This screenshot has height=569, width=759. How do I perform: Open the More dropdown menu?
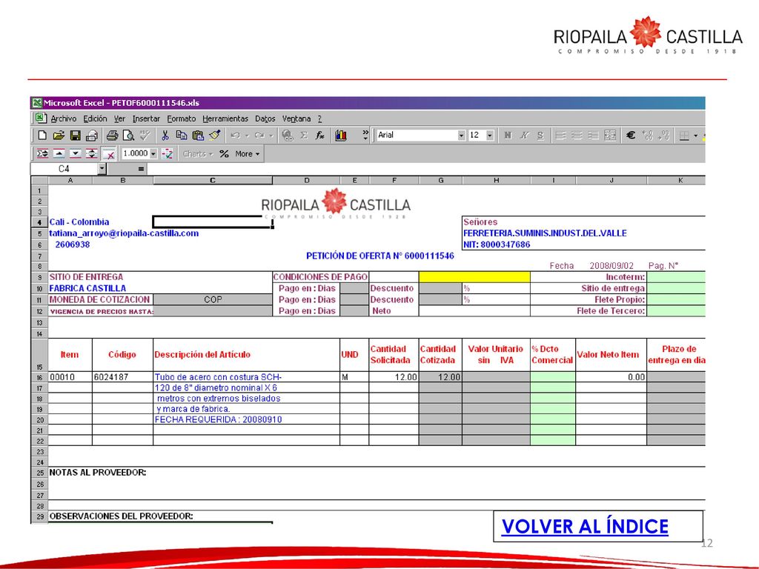[248, 154]
